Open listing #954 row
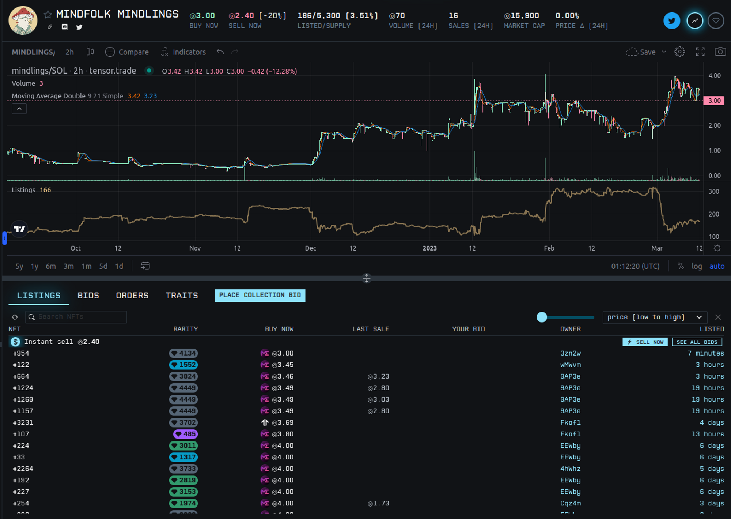 [367, 353]
